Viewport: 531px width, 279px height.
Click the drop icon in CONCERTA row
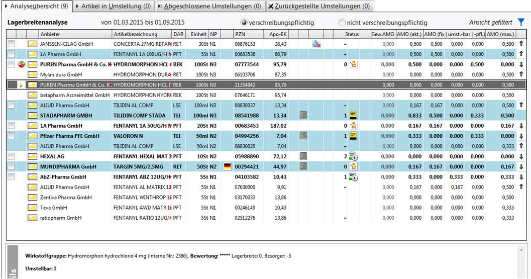[x=316, y=44]
